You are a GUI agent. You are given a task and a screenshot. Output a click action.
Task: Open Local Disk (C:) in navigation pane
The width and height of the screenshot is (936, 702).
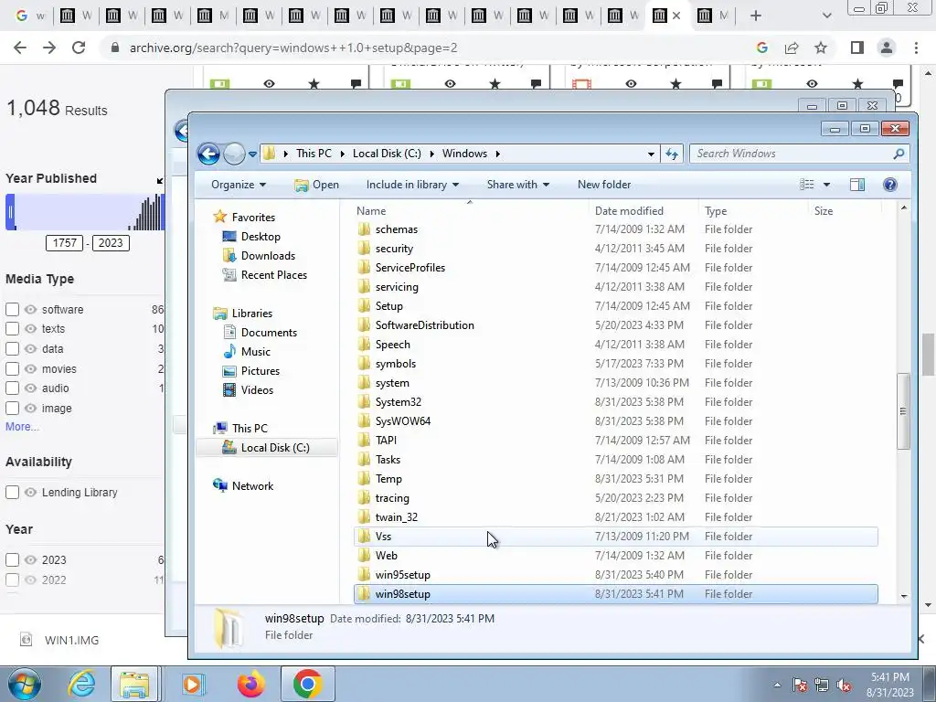pos(267,448)
